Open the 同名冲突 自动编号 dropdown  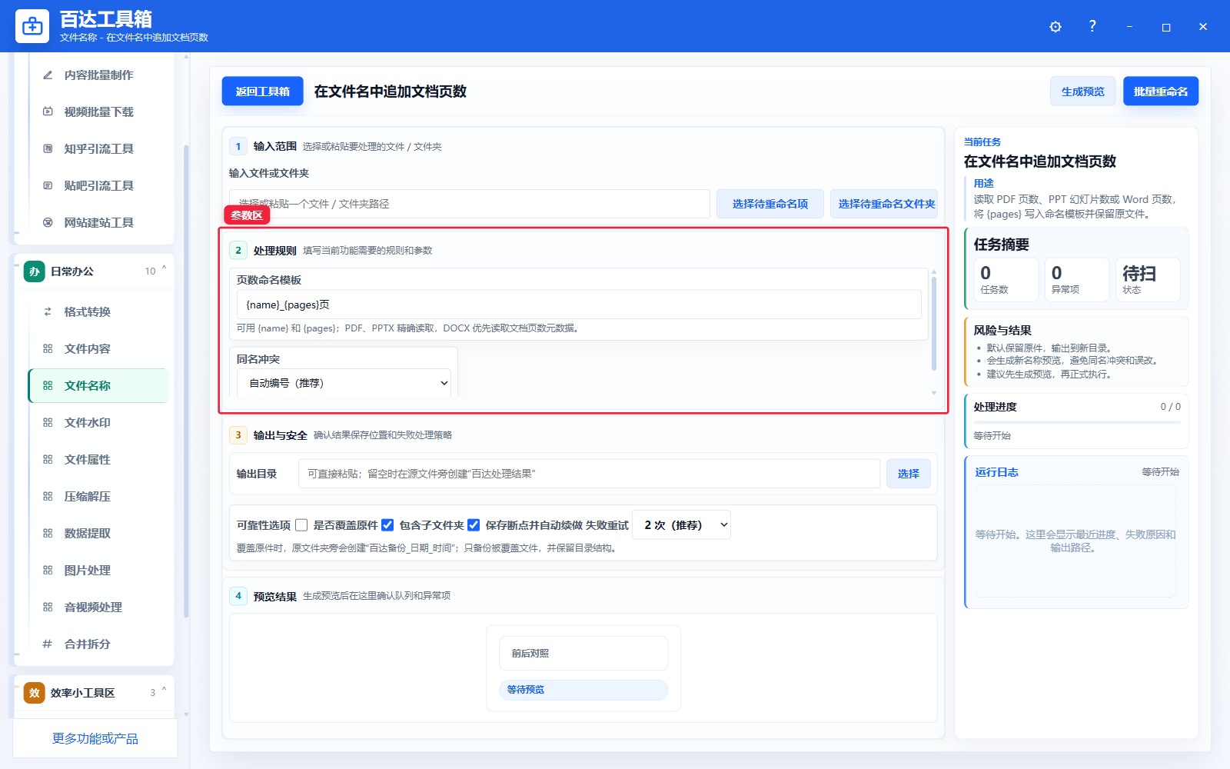pos(344,383)
